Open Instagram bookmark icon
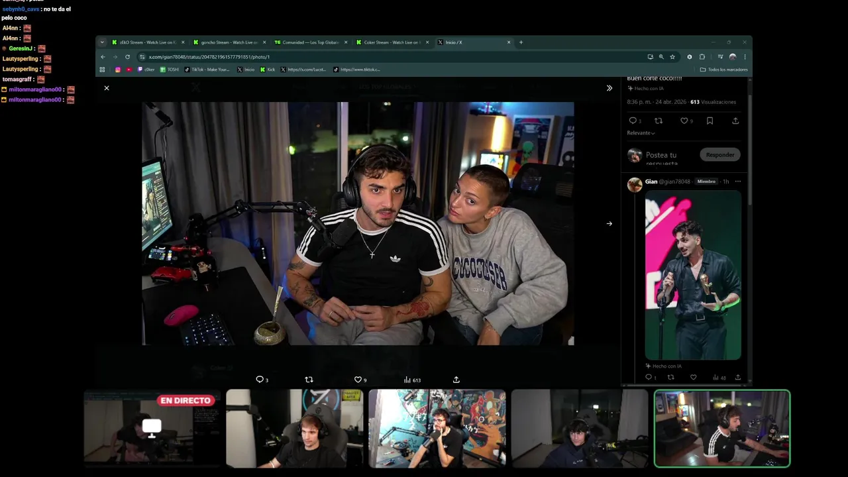The height and width of the screenshot is (477, 848). pos(118,70)
